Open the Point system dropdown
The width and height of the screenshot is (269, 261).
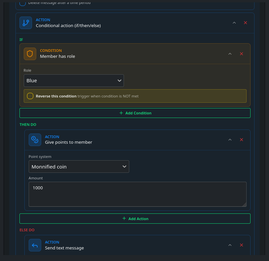tap(79, 167)
